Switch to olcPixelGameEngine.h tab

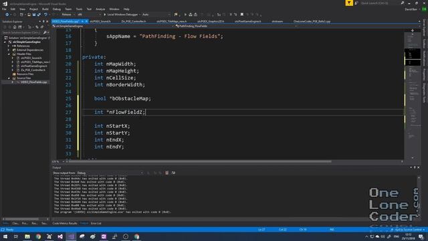point(248,21)
